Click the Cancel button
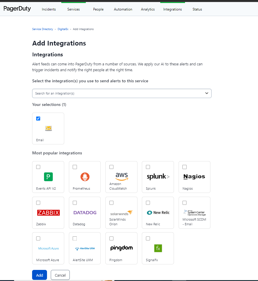This screenshot has width=258, height=281. (60, 275)
